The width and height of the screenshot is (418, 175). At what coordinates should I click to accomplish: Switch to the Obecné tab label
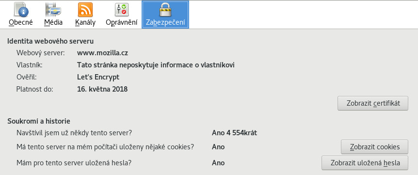pos(21,22)
